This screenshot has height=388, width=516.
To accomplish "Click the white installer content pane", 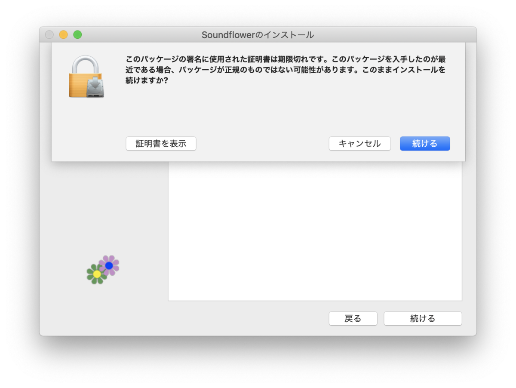I will [x=315, y=231].
